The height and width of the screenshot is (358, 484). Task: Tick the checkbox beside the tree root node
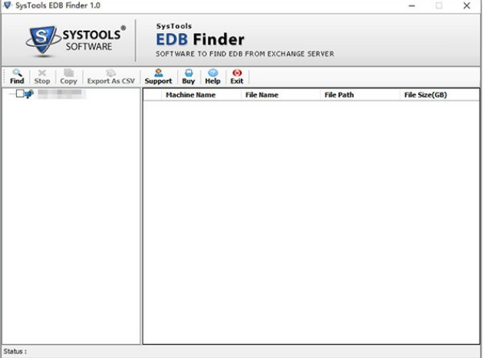[x=19, y=94]
